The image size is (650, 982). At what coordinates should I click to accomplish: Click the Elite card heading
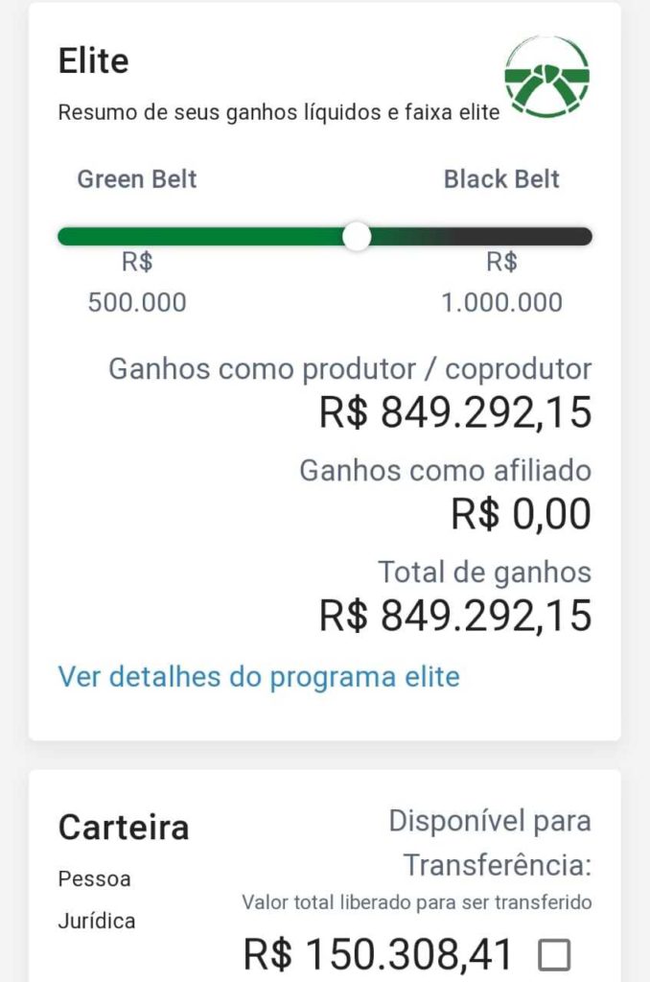tap(94, 61)
